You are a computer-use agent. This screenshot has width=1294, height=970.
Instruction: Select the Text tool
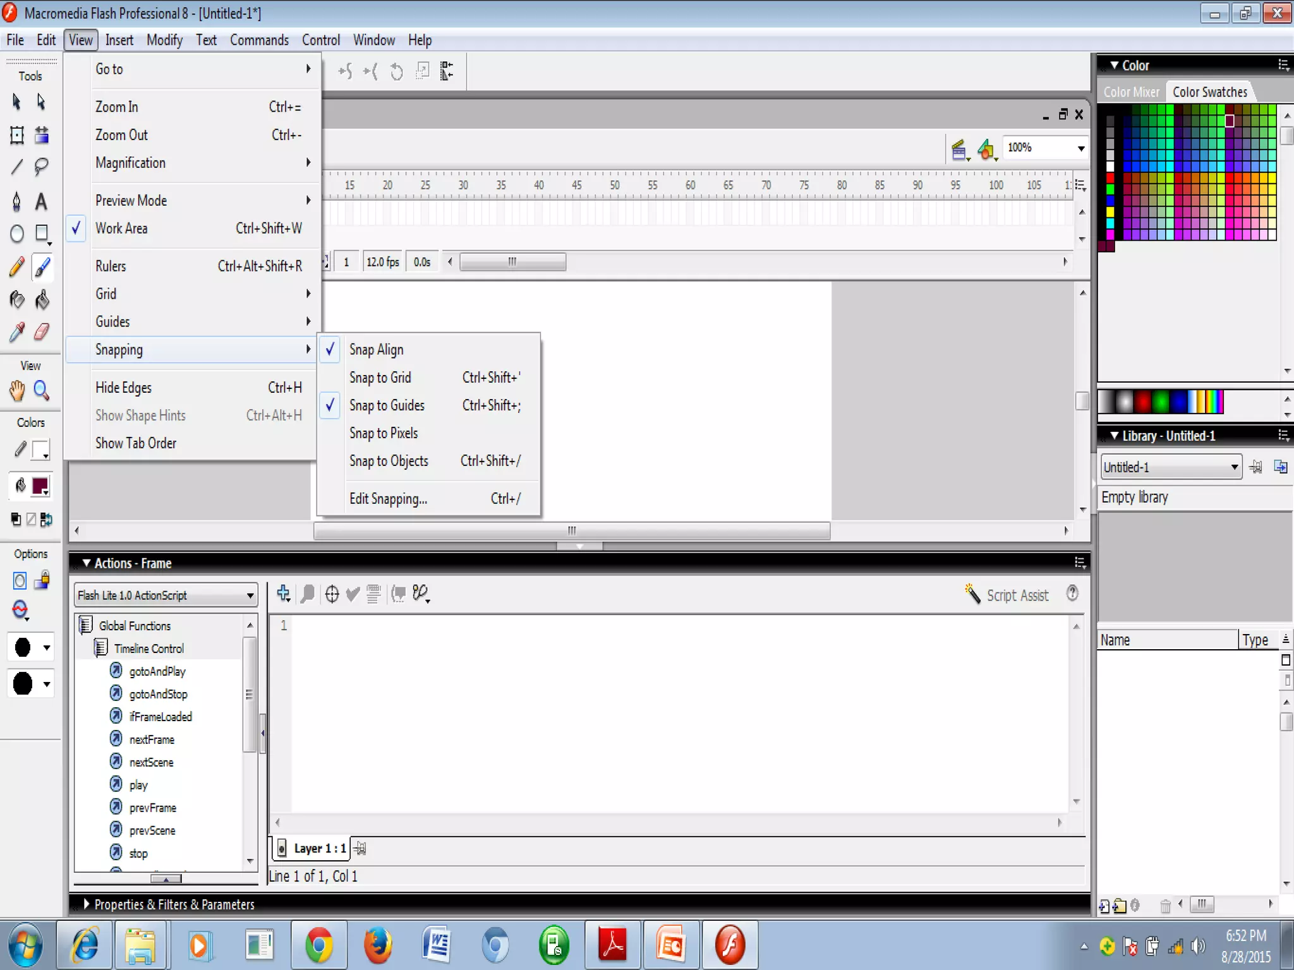[41, 201]
